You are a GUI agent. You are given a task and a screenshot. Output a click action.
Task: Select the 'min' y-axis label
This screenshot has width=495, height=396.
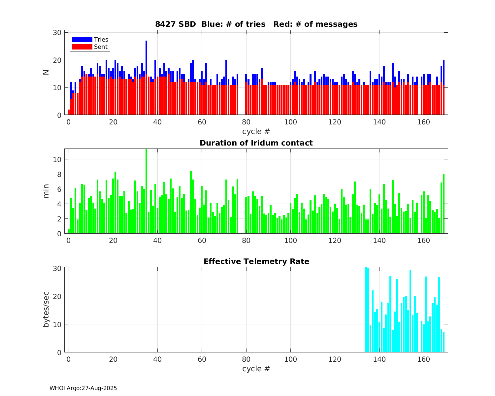(46, 191)
